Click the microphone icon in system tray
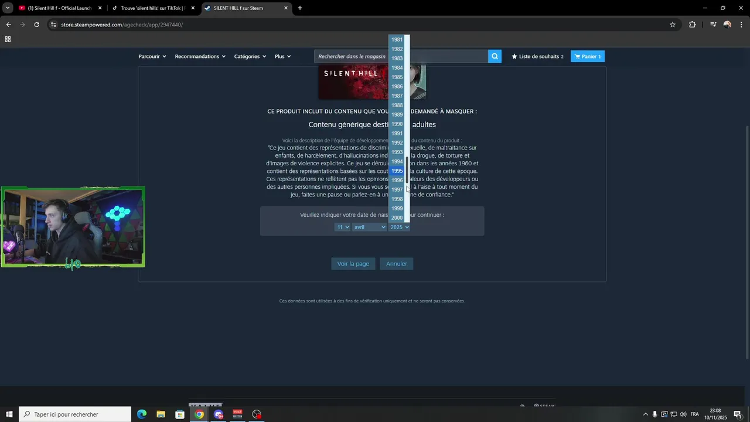The height and width of the screenshot is (422, 750). [655, 414]
